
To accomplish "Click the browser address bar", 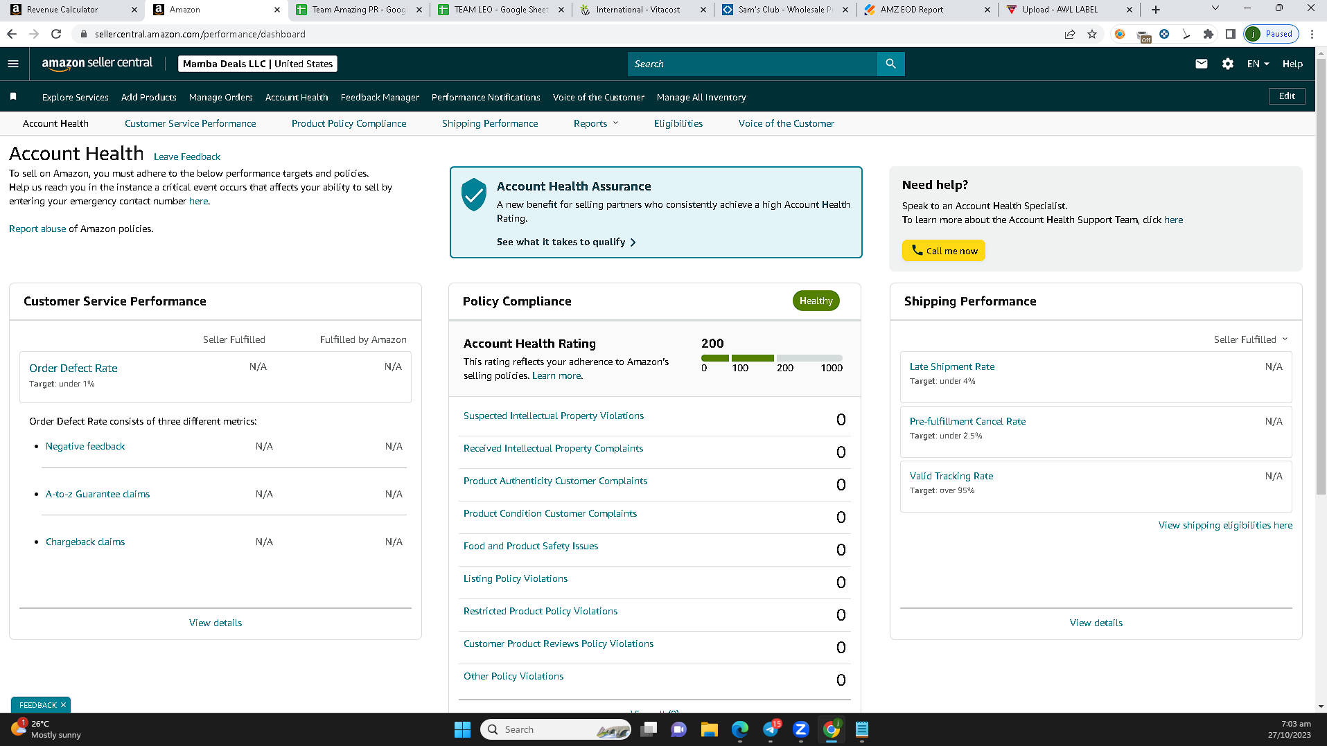I will (x=568, y=34).
